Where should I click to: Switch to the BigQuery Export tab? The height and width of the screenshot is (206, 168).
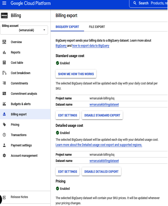[67, 27]
